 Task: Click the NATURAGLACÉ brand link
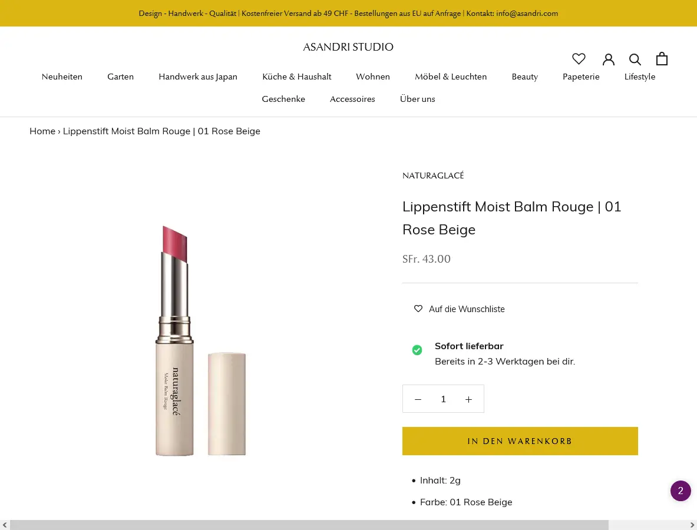pyautogui.click(x=433, y=175)
